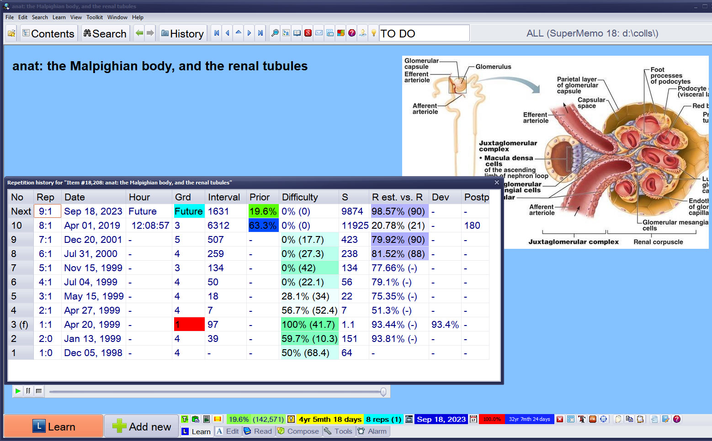Click the Add new button
The image size is (712, 441).
pos(141,426)
